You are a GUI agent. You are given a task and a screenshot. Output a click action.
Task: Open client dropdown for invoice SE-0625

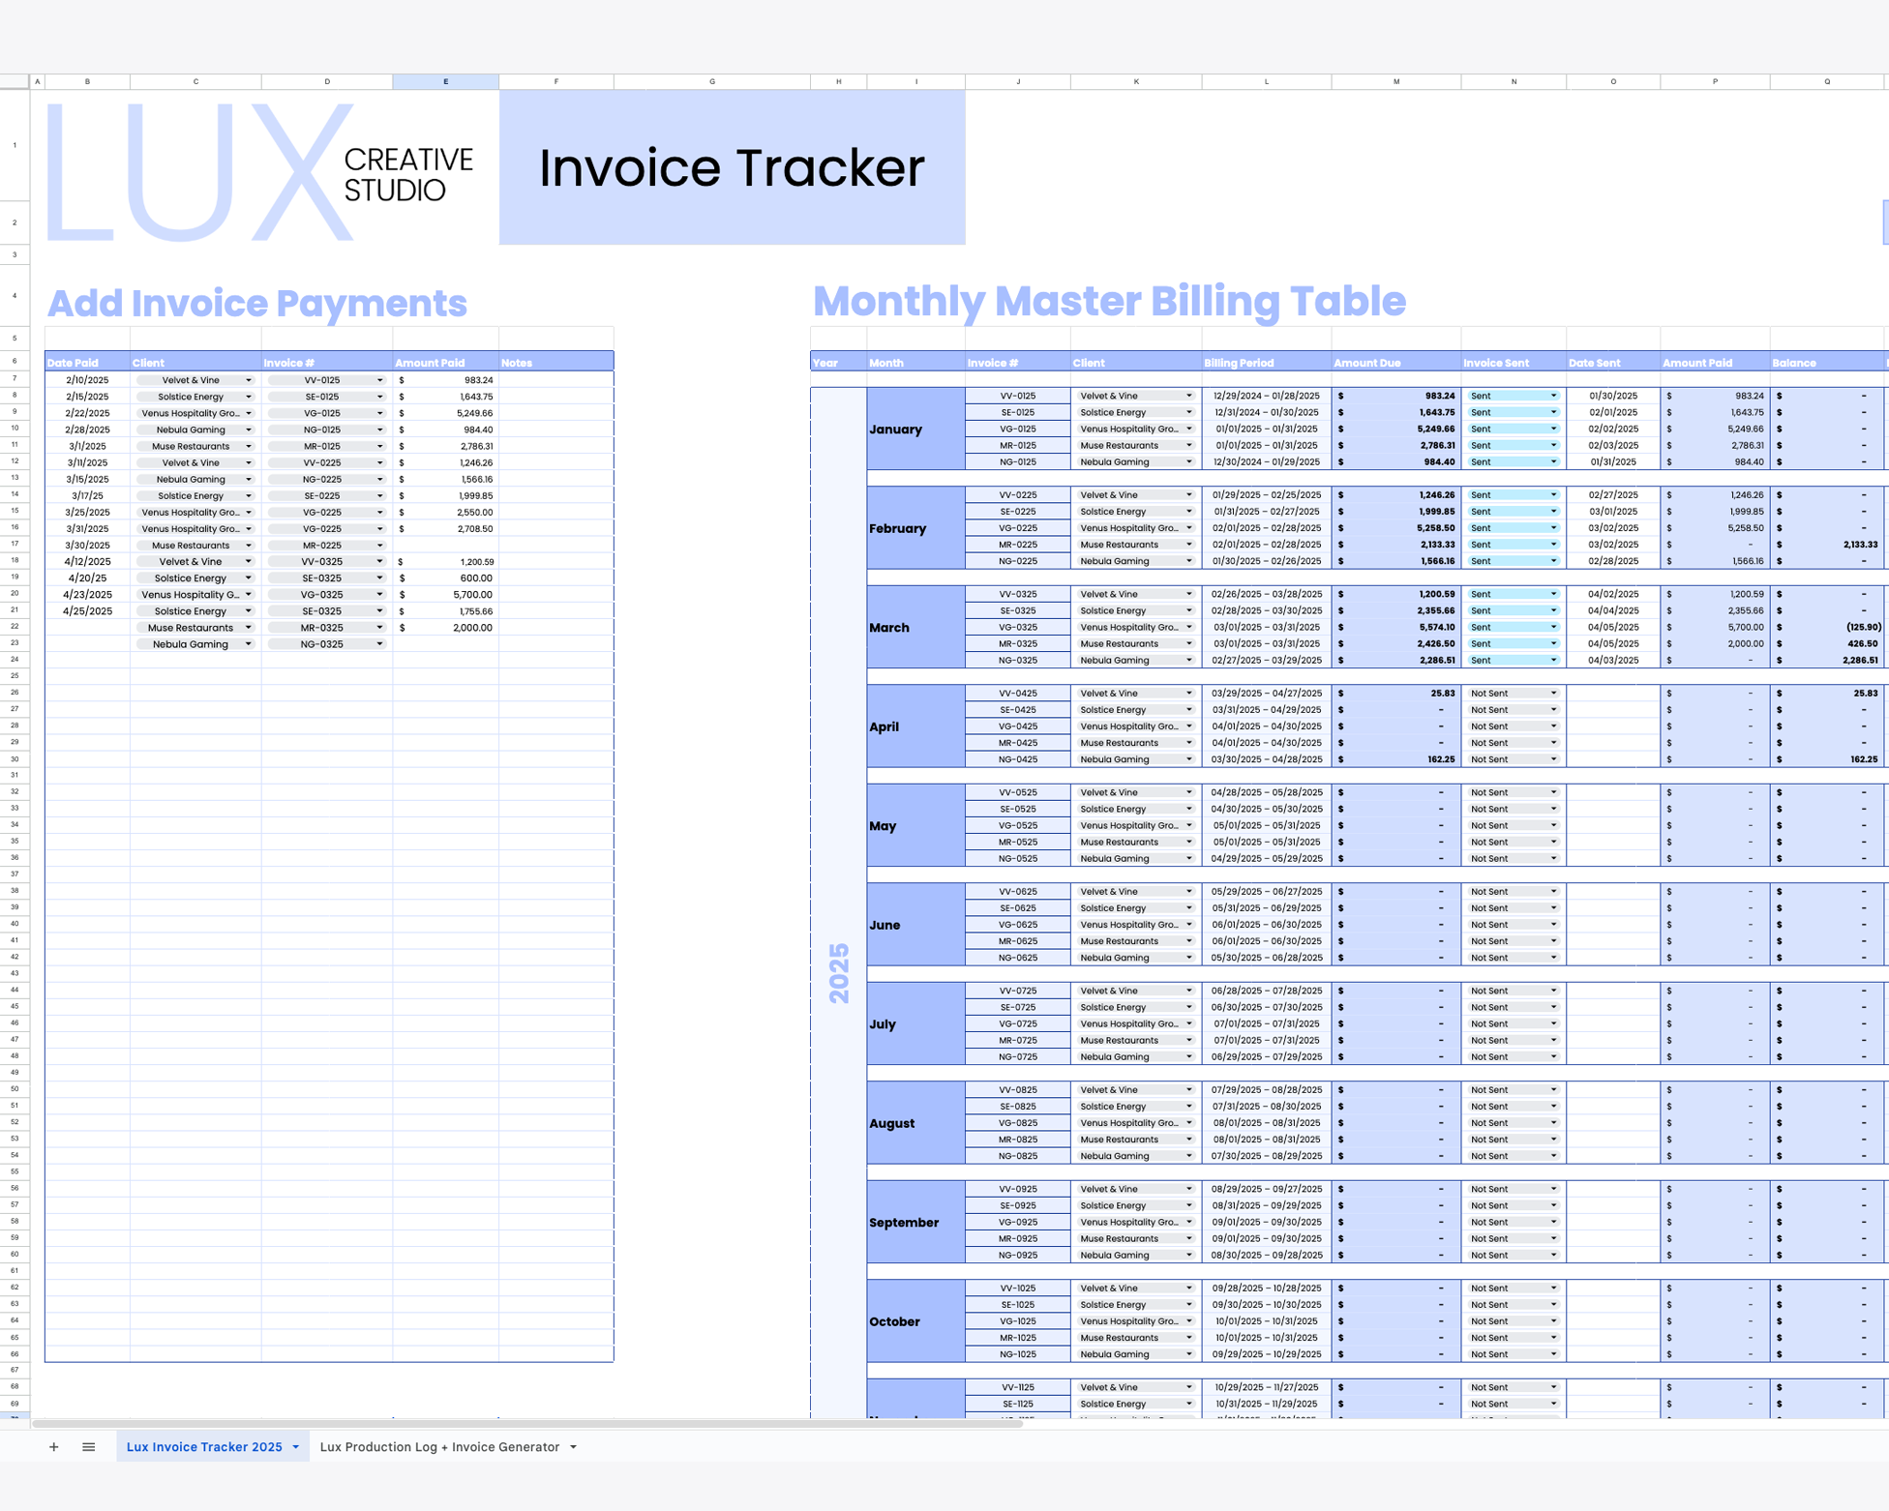coord(1188,908)
